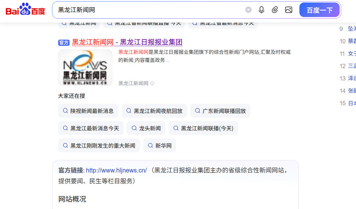Click the 大家还在搜 heading

pyautogui.click(x=71, y=96)
